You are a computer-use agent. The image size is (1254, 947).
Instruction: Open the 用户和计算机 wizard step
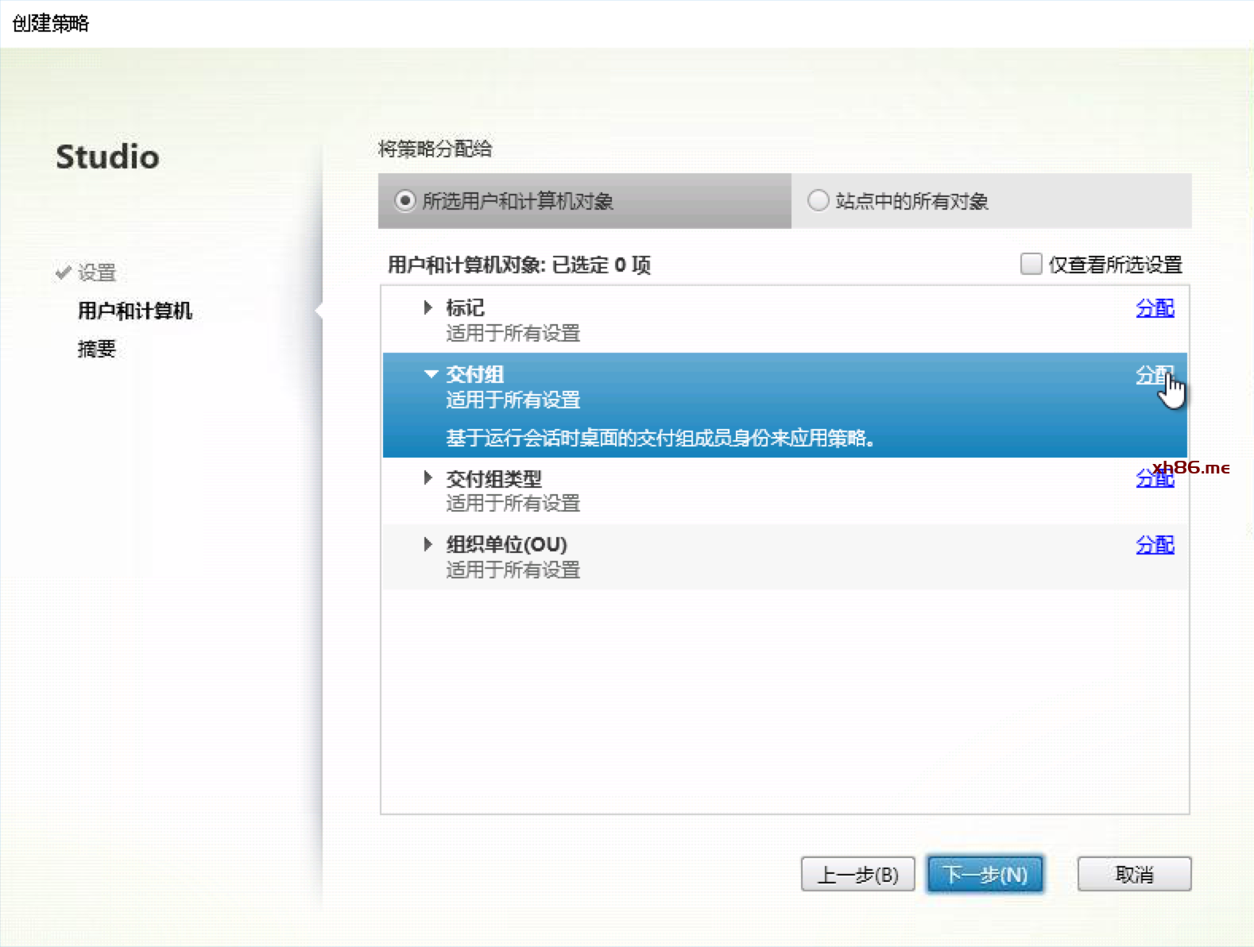134,311
